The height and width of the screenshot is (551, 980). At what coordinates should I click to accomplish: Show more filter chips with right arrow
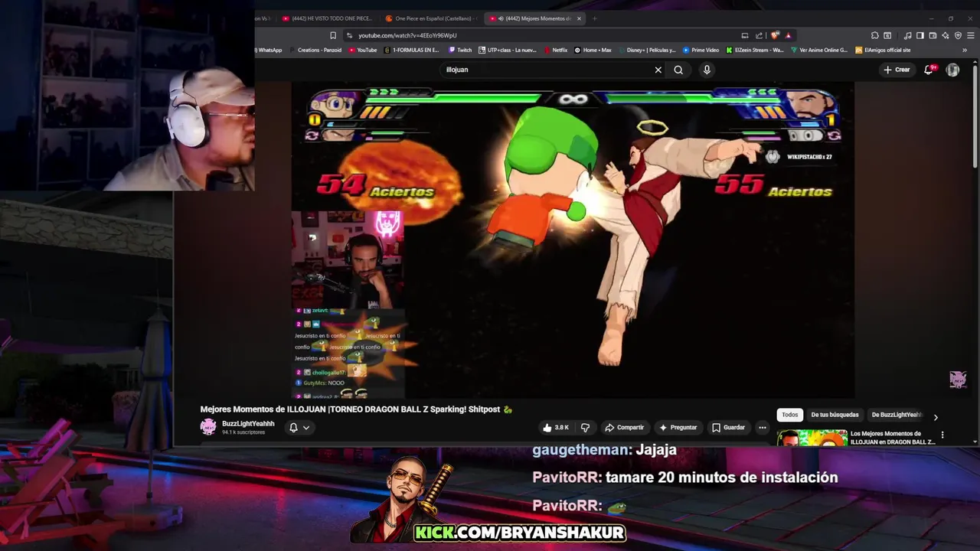pyautogui.click(x=935, y=418)
